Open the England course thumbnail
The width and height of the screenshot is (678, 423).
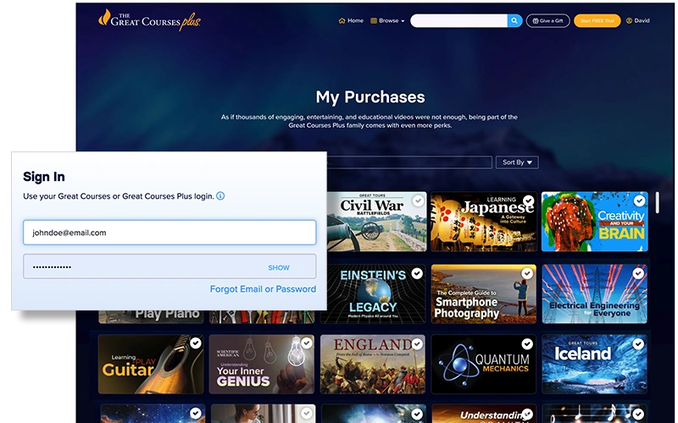pos(373,365)
